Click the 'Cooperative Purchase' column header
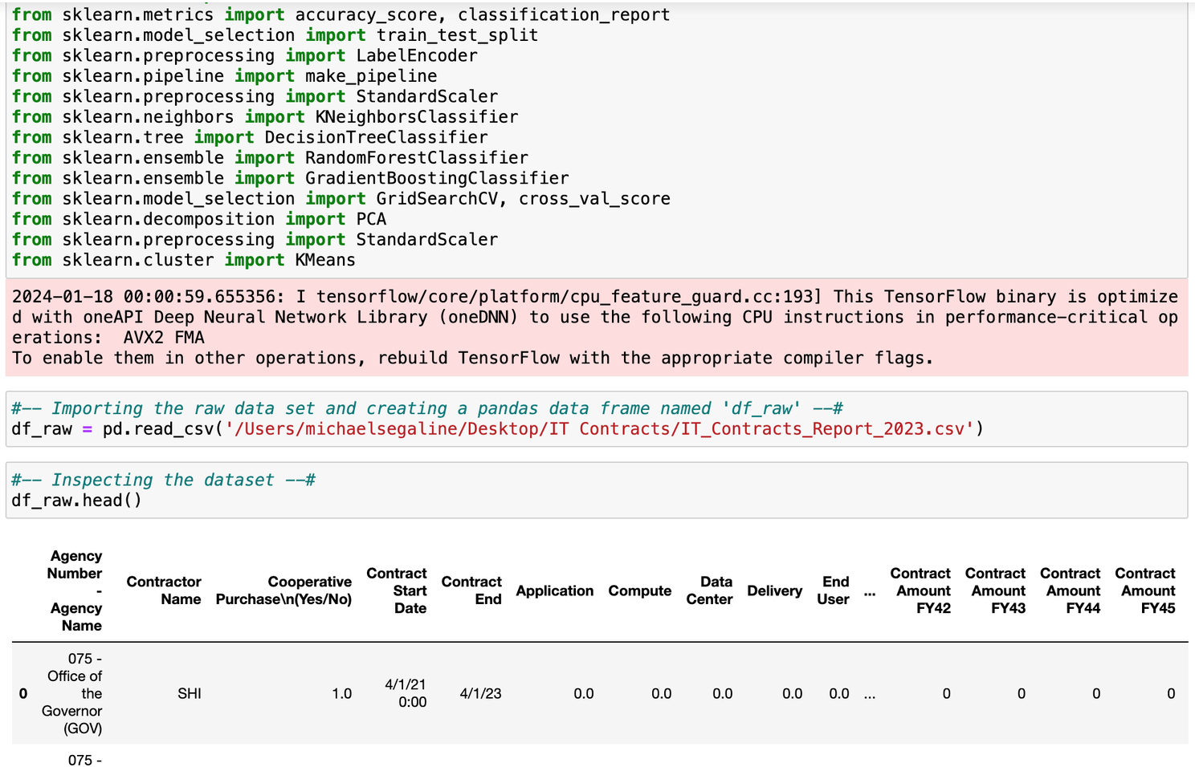Viewport: 1195px width, 767px height. pos(283,590)
